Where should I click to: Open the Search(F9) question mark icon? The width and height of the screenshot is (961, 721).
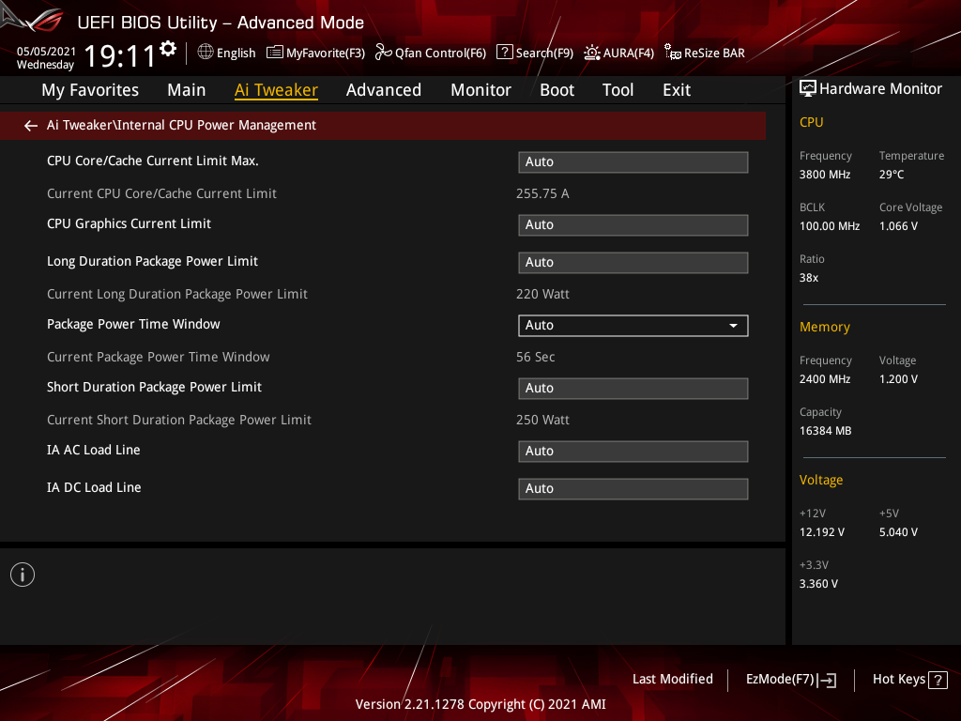504,53
